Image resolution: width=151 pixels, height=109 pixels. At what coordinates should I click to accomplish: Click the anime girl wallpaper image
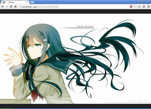75,59
